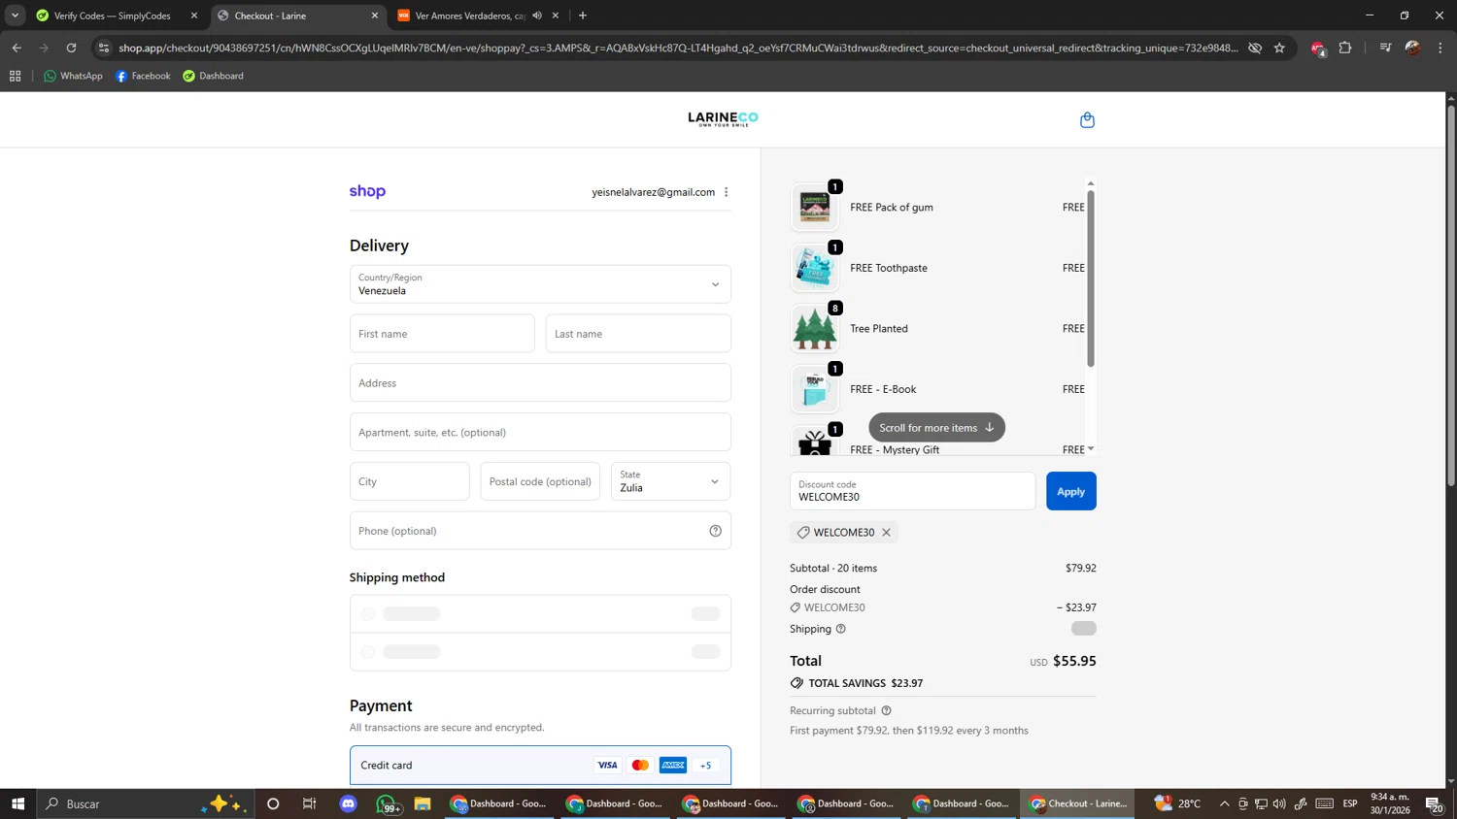Click Scroll for more items button
Image resolution: width=1457 pixels, height=819 pixels.
[936, 428]
